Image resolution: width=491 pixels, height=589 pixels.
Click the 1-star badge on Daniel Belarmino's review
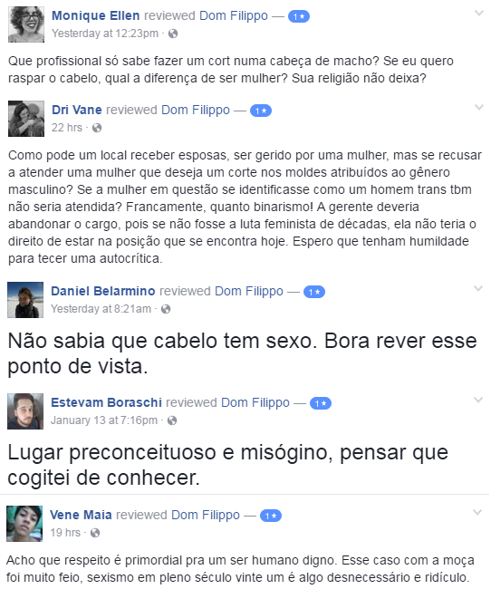314,292
